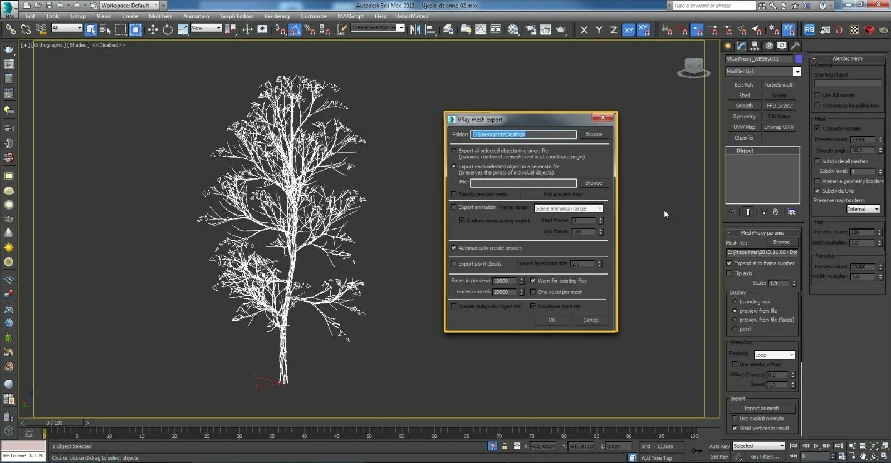The height and width of the screenshot is (463, 891).
Task: Open the Scene animation range dropdown
Action: point(569,208)
